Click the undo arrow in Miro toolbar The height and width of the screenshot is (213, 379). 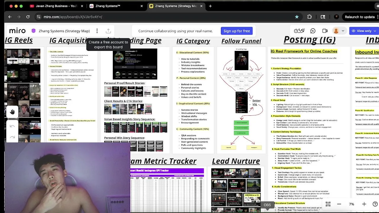pyautogui.click(x=12, y=126)
